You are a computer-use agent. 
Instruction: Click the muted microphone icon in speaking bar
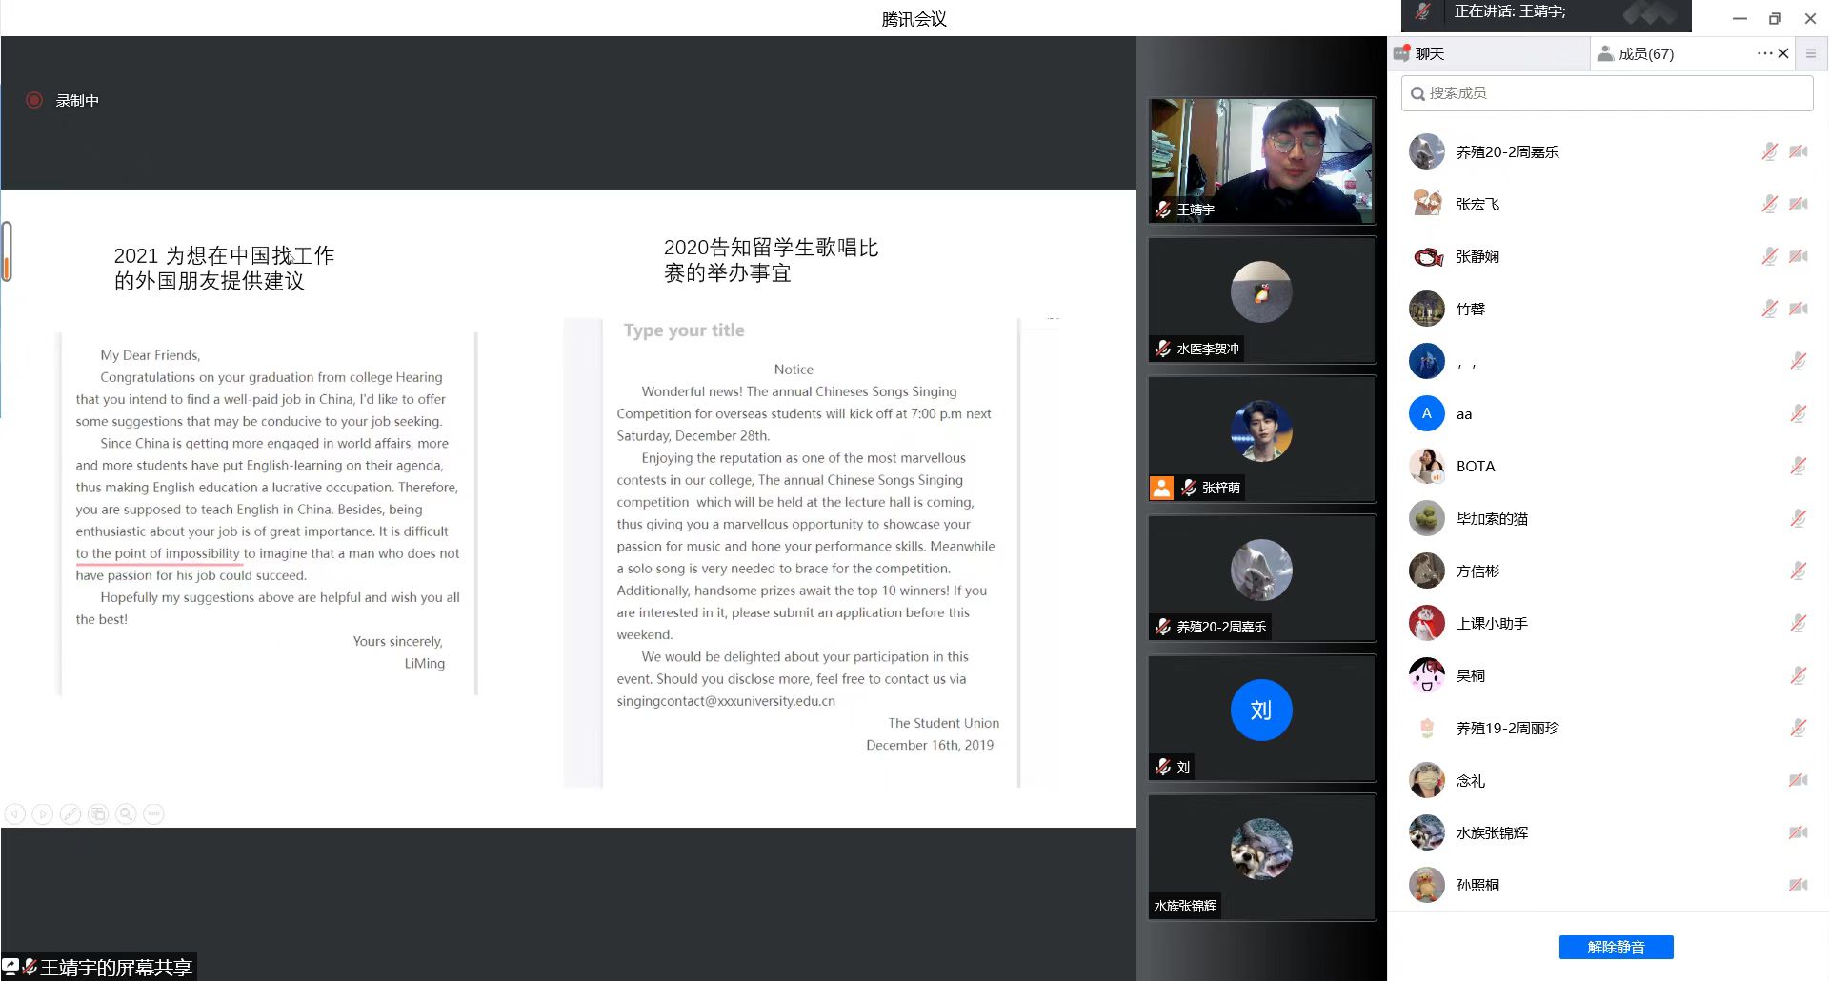[x=1422, y=12]
